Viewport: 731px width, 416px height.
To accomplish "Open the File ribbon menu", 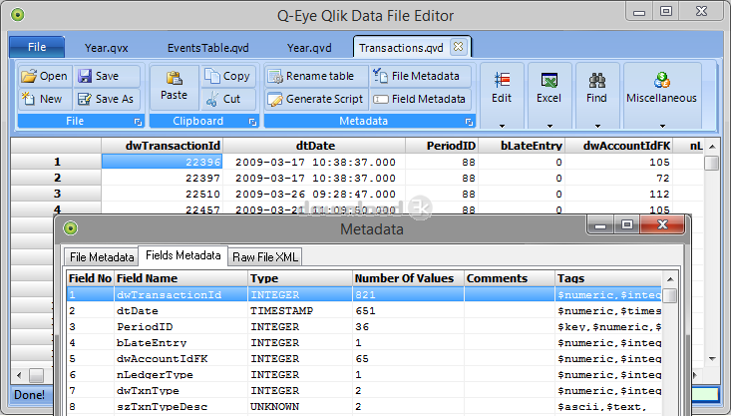I will point(37,47).
